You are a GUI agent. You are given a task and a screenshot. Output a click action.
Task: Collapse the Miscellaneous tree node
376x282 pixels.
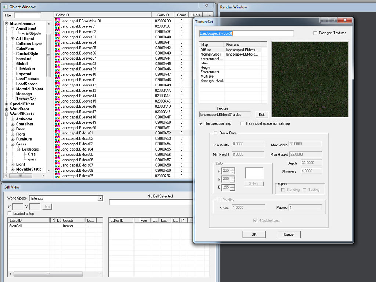[x=7, y=24]
